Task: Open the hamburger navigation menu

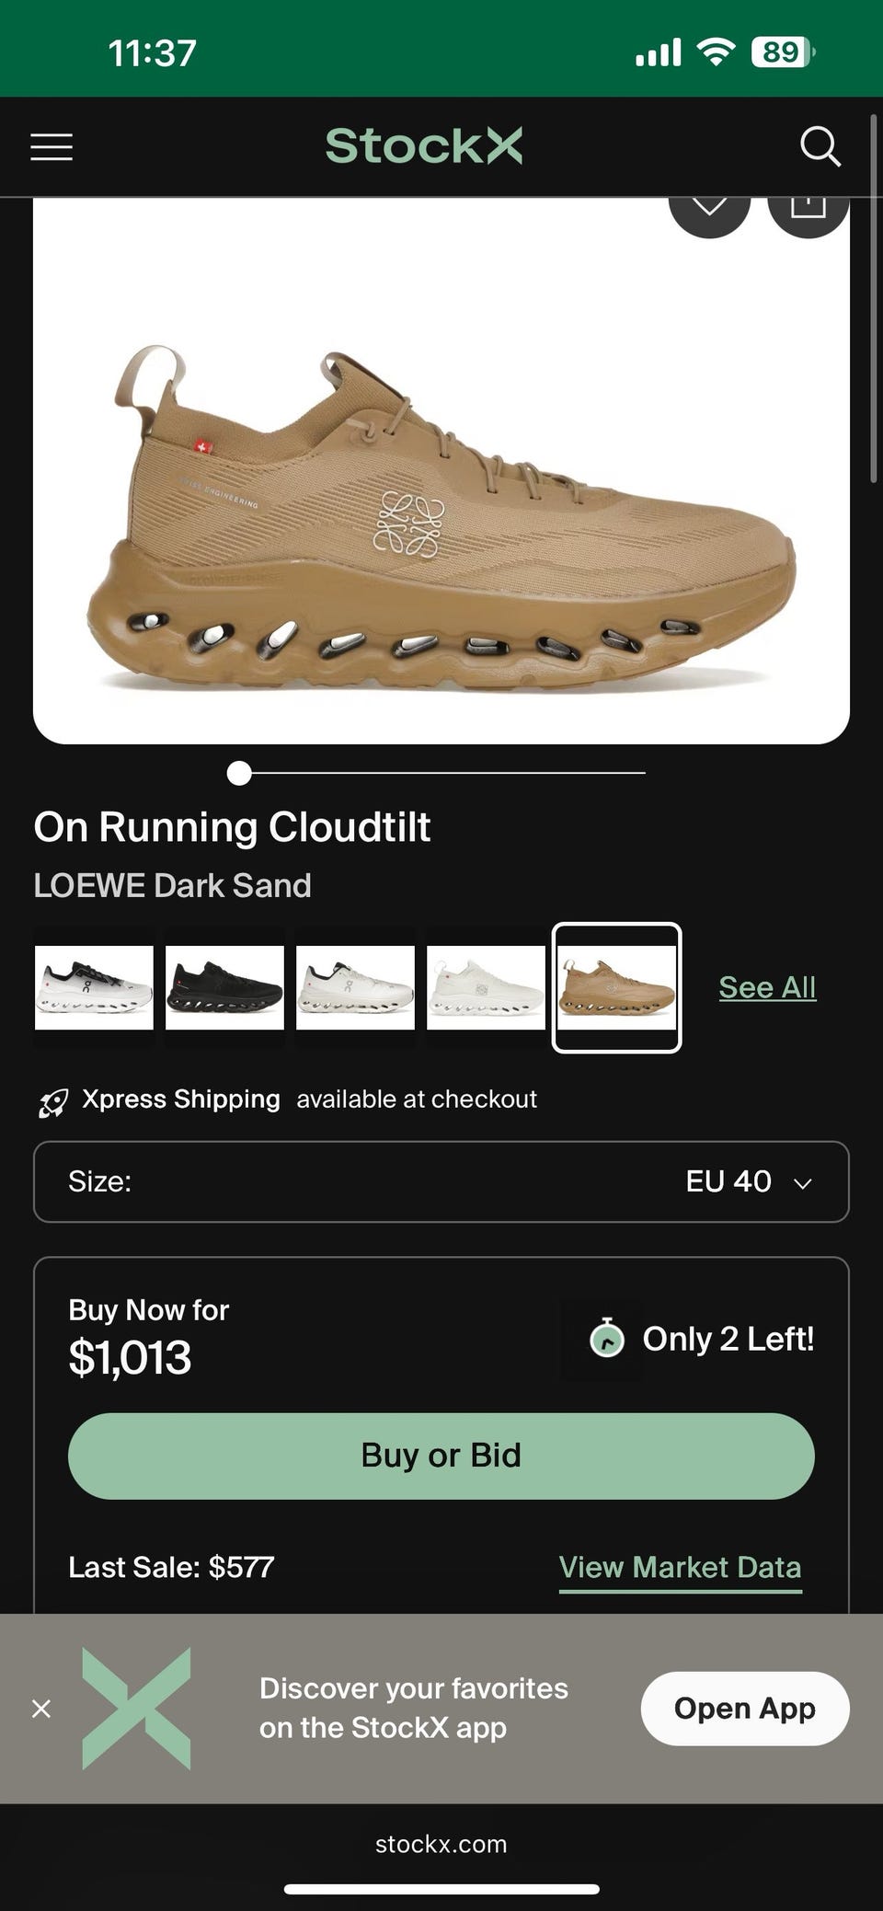Action: tap(52, 147)
